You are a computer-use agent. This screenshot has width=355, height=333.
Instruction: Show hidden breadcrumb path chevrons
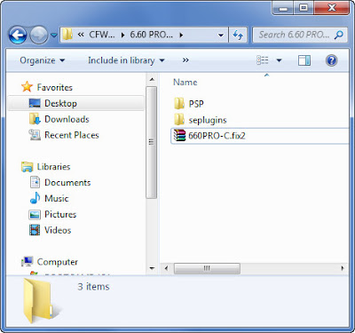(81, 35)
